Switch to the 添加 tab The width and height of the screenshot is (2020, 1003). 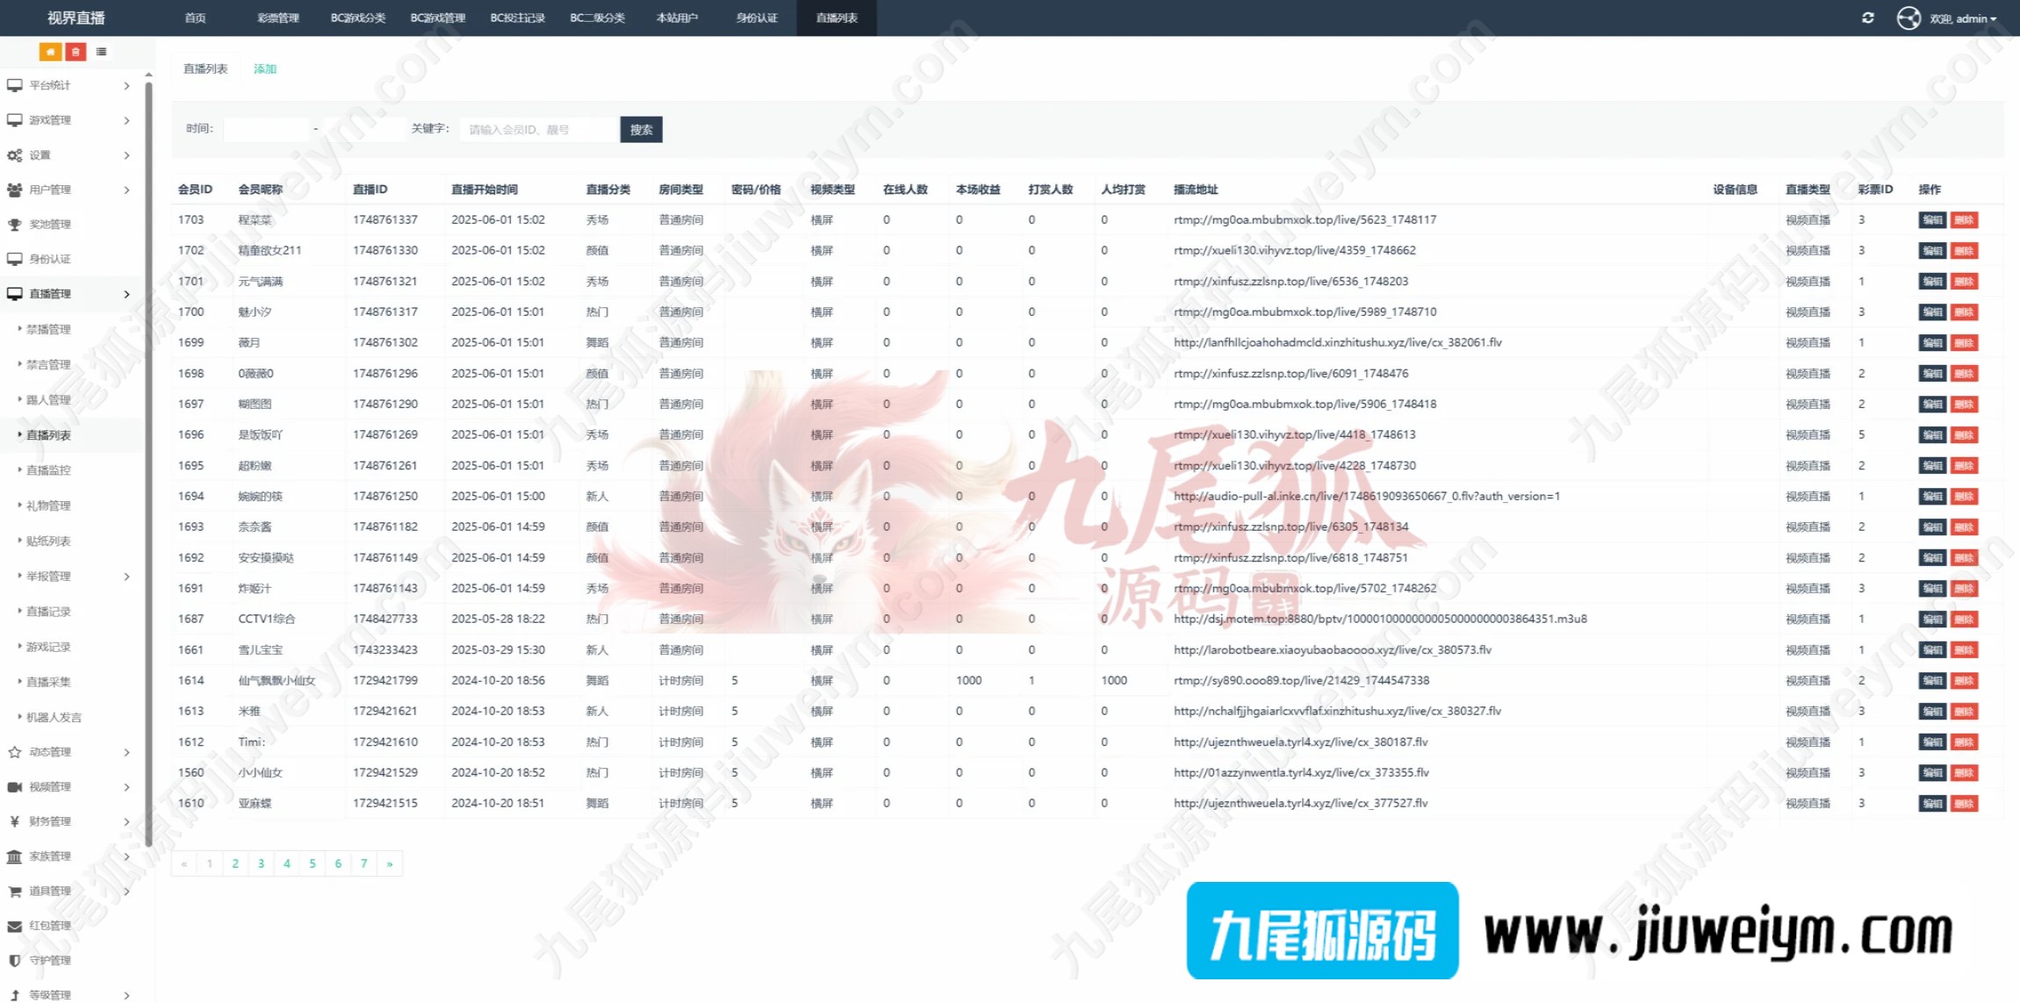(x=264, y=68)
